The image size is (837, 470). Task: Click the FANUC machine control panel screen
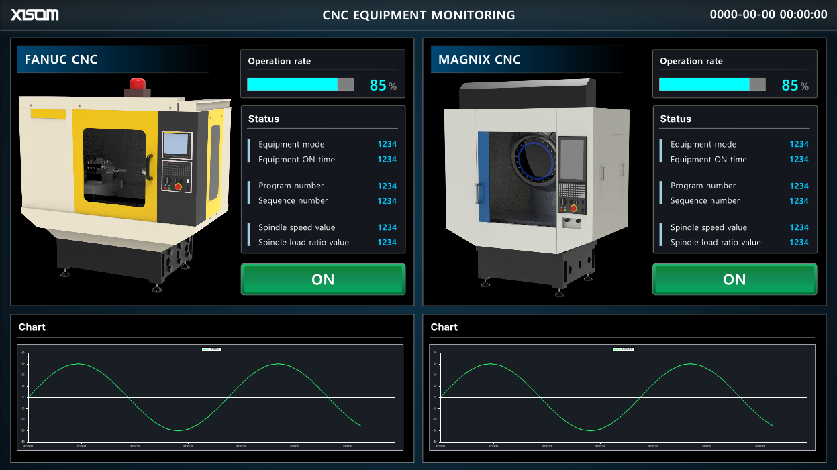coord(177,144)
